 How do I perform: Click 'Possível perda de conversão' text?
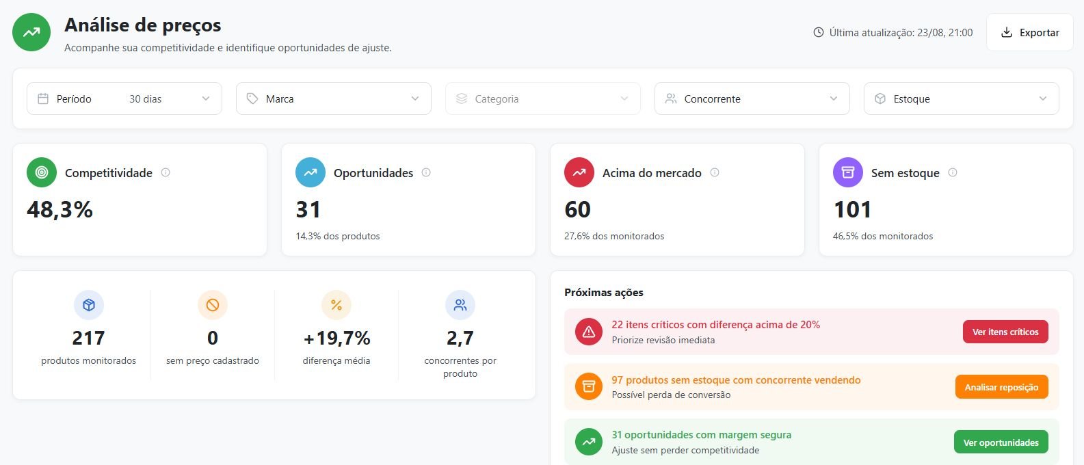[x=671, y=395]
